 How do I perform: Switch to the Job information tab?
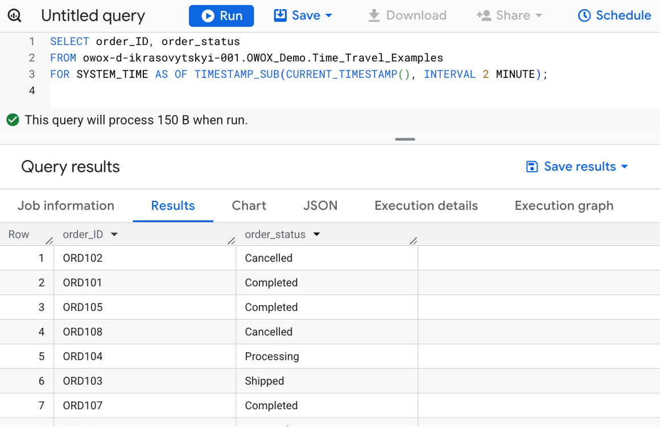(x=65, y=205)
